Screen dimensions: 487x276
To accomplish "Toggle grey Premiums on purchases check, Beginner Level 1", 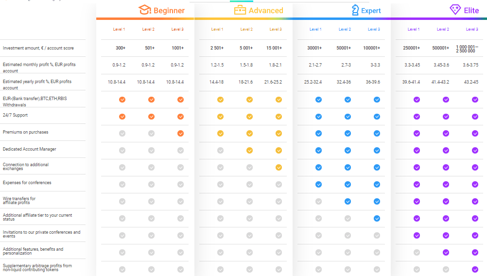I will pos(122,134).
